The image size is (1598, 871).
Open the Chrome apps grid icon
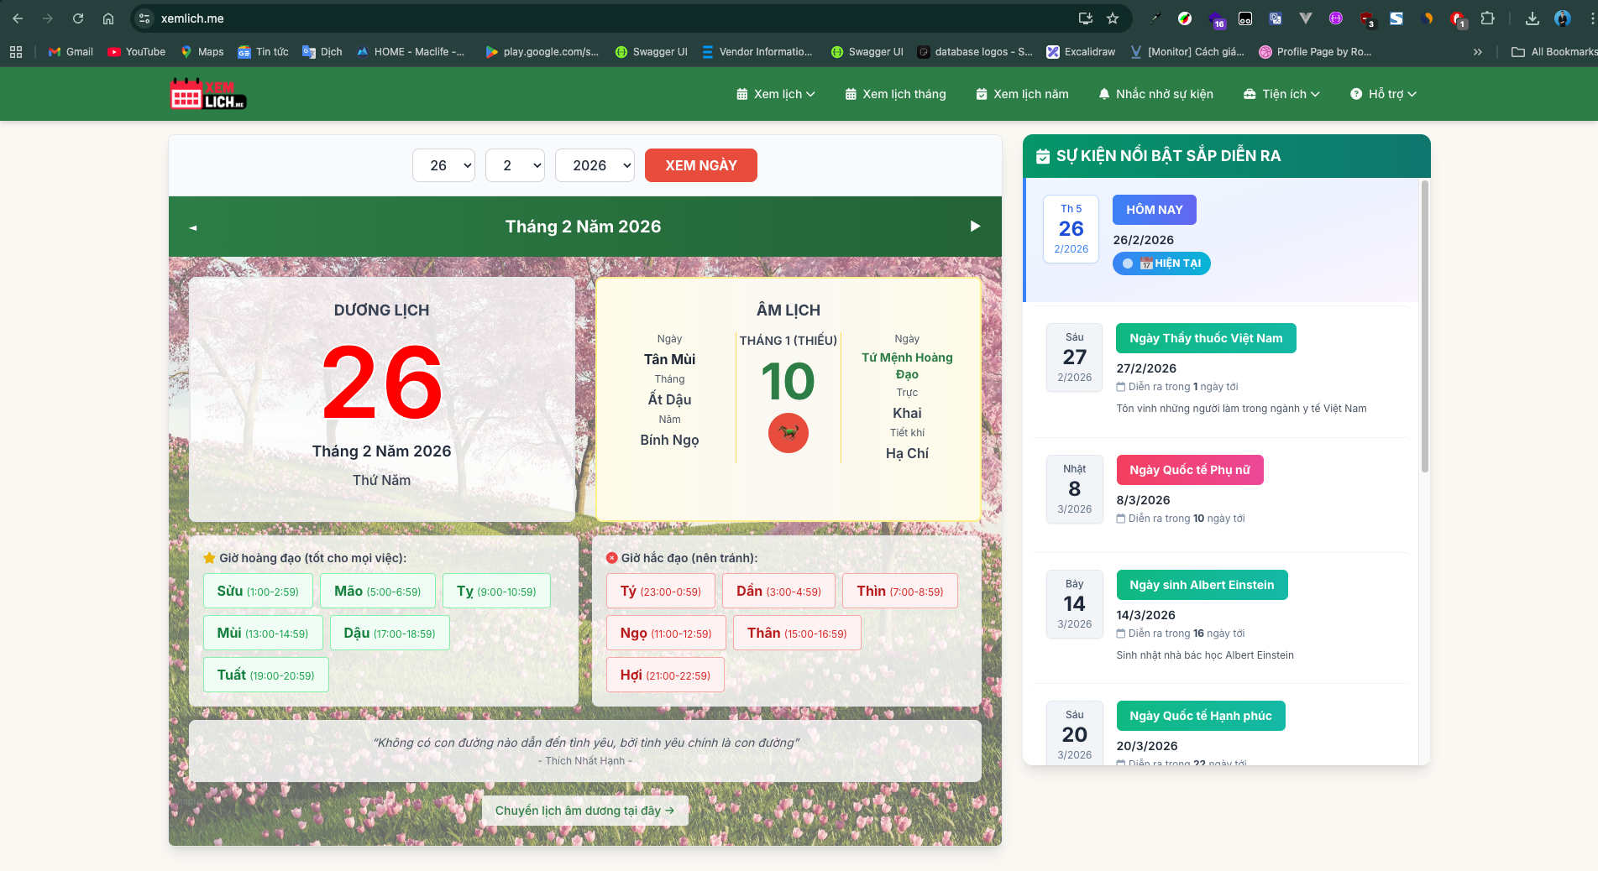tap(16, 52)
